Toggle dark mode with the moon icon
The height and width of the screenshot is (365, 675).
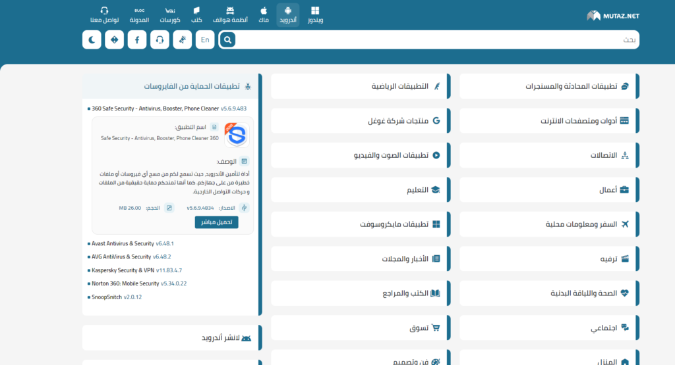coord(92,39)
